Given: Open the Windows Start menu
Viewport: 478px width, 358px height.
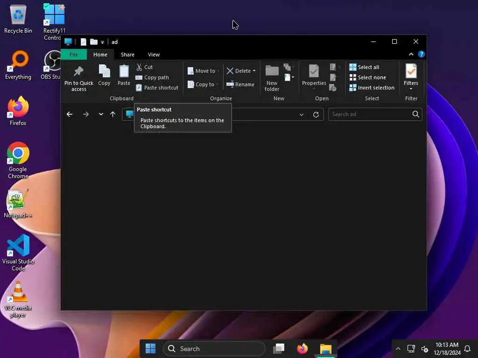Looking at the screenshot, I should click(x=150, y=349).
